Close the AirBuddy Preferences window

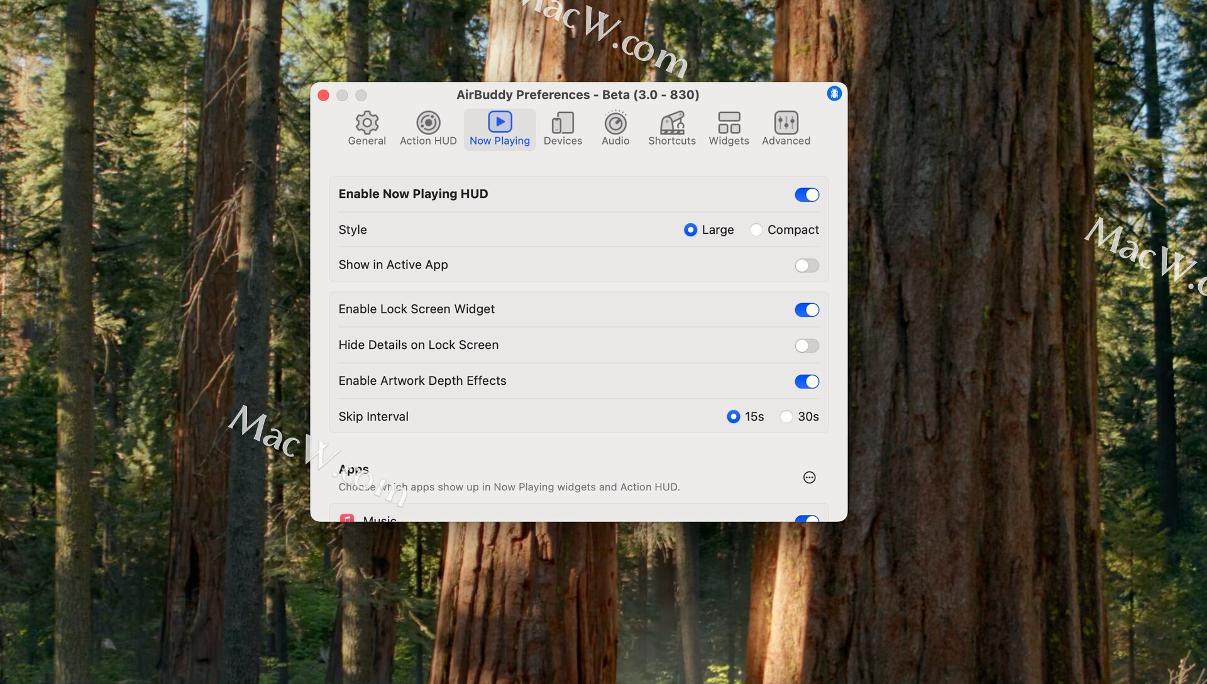click(x=323, y=95)
